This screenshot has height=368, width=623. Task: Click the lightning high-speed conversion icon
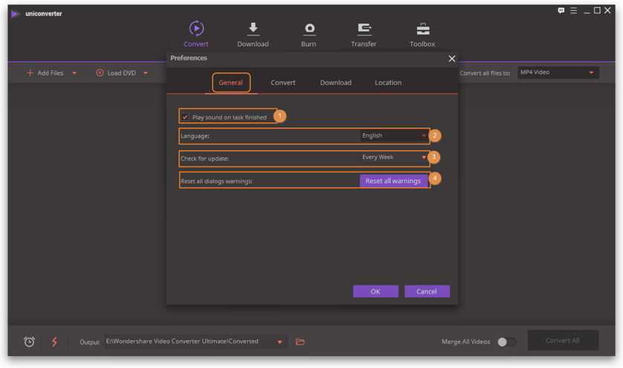54,341
